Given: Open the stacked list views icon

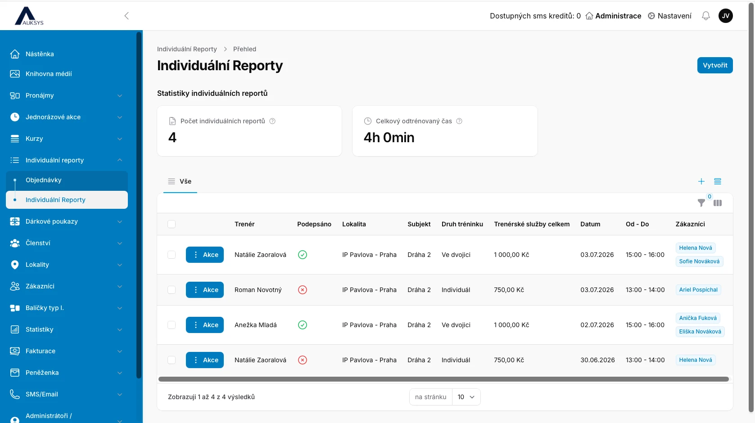Looking at the screenshot, I should (718, 181).
